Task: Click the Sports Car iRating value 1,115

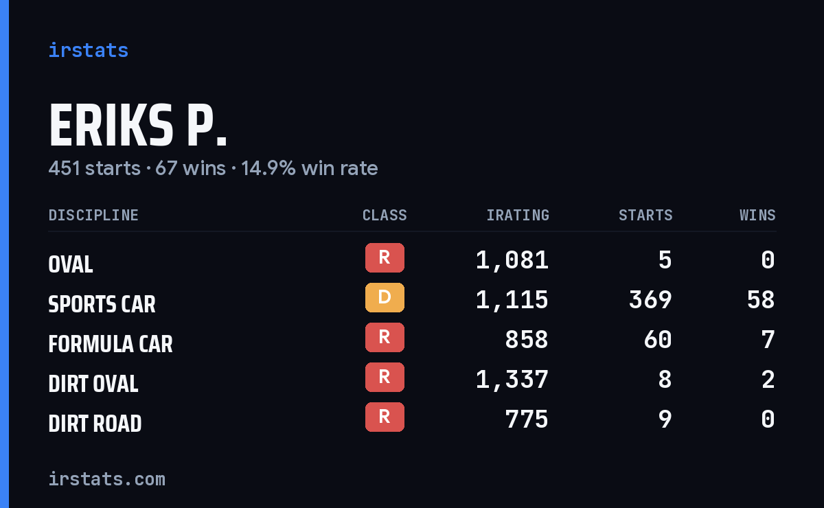Action: pyautogui.click(x=512, y=300)
